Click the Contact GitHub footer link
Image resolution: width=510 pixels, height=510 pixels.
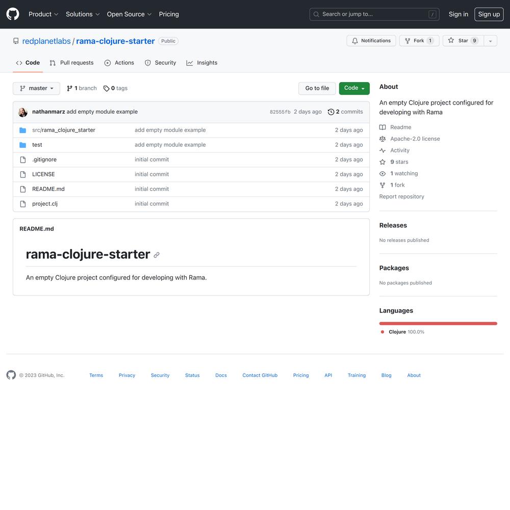tap(260, 375)
